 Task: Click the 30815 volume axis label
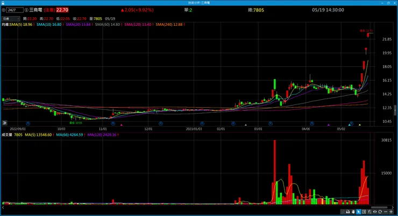[x=386, y=140]
